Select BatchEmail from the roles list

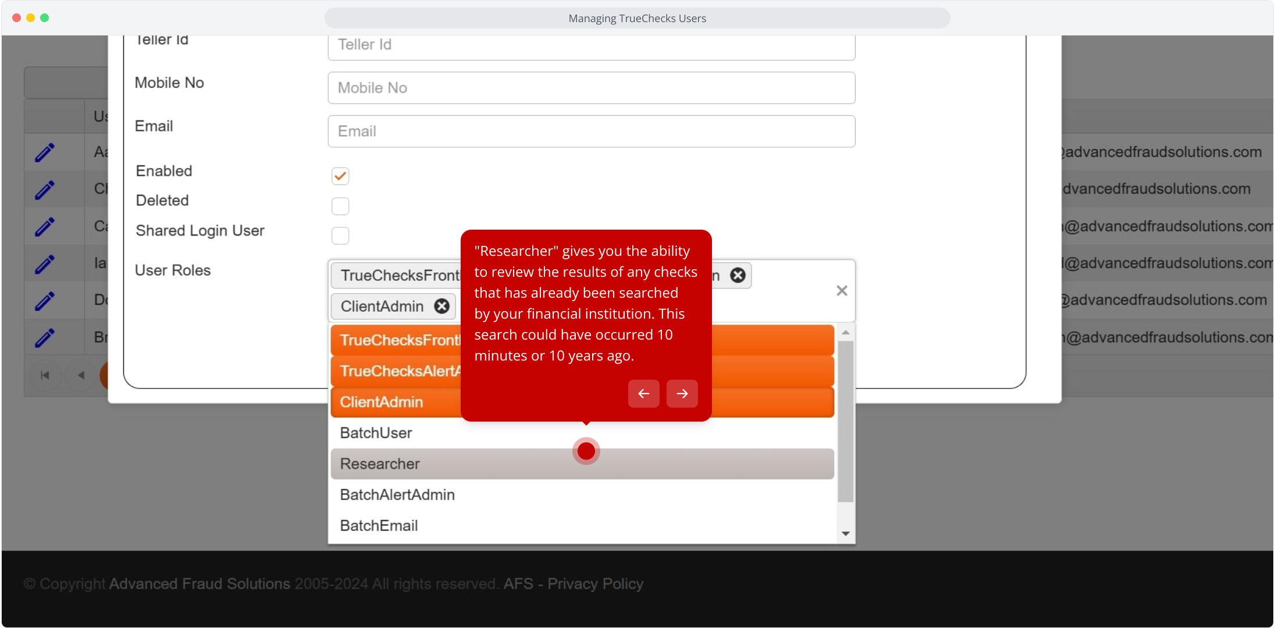tap(582, 525)
